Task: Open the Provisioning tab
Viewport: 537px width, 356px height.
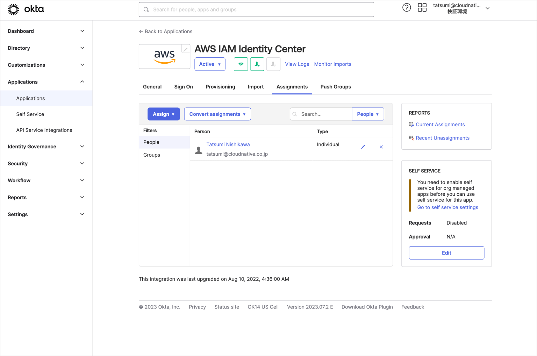Action: click(220, 87)
